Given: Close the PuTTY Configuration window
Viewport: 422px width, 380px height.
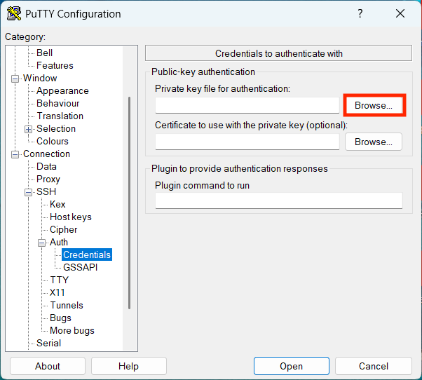Looking at the screenshot, I should pyautogui.click(x=400, y=13).
